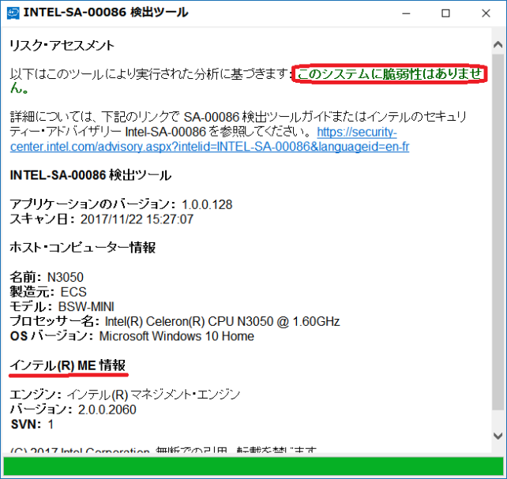This screenshot has width=507, height=479.
Task: Click the scan date 2017/11/22 15:27:07
Action: [137, 219]
